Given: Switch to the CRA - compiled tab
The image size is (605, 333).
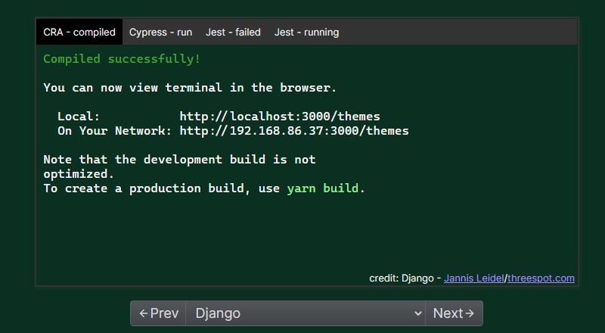Looking at the screenshot, I should [79, 32].
